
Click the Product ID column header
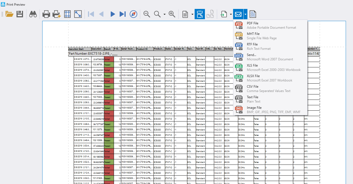click(145, 49)
